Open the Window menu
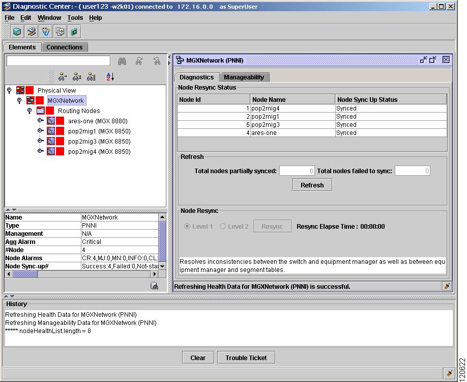This screenshot has height=382, width=467. (x=49, y=18)
